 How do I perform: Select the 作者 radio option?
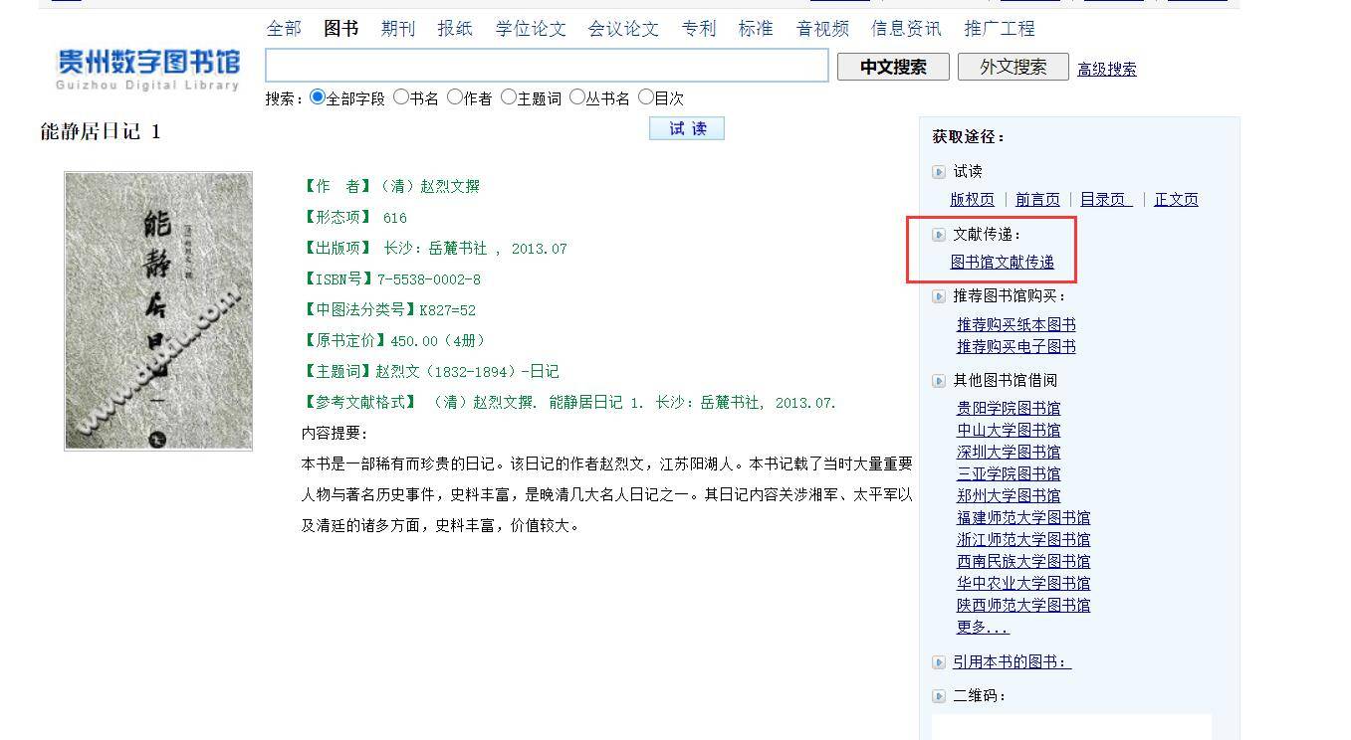coord(455,97)
